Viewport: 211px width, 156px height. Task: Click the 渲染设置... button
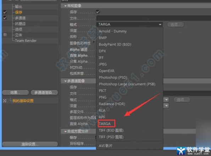[x=30, y=144]
